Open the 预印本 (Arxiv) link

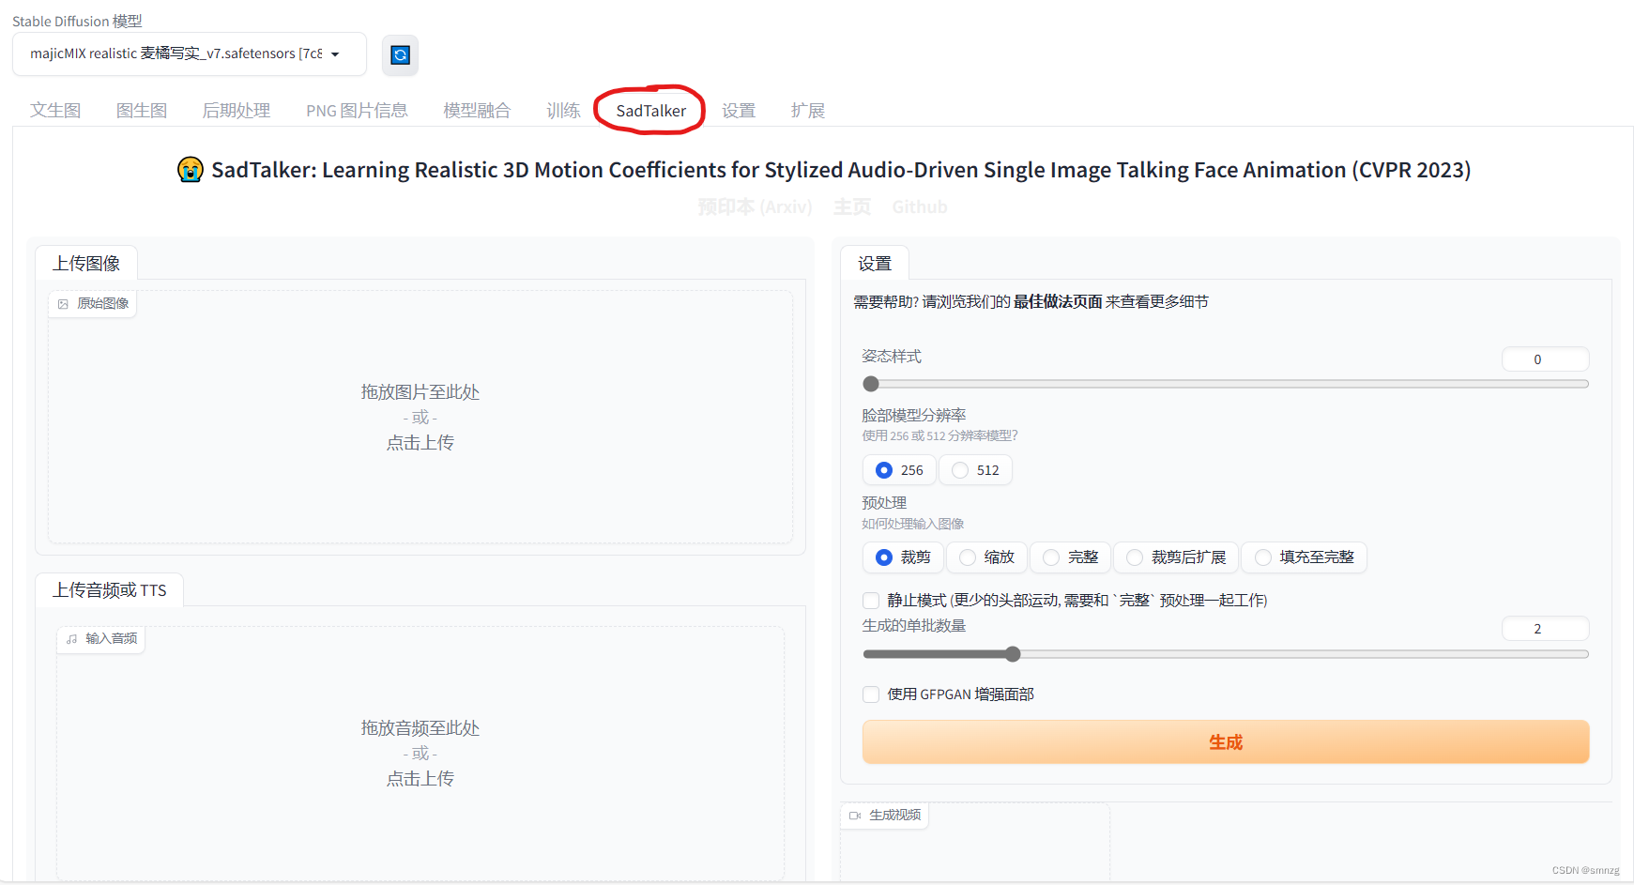click(755, 206)
